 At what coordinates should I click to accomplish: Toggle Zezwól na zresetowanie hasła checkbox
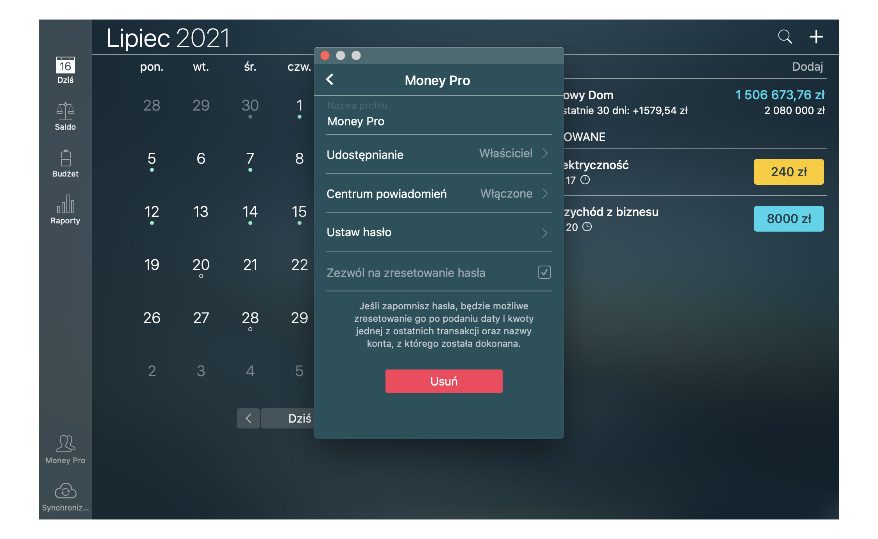click(x=544, y=272)
